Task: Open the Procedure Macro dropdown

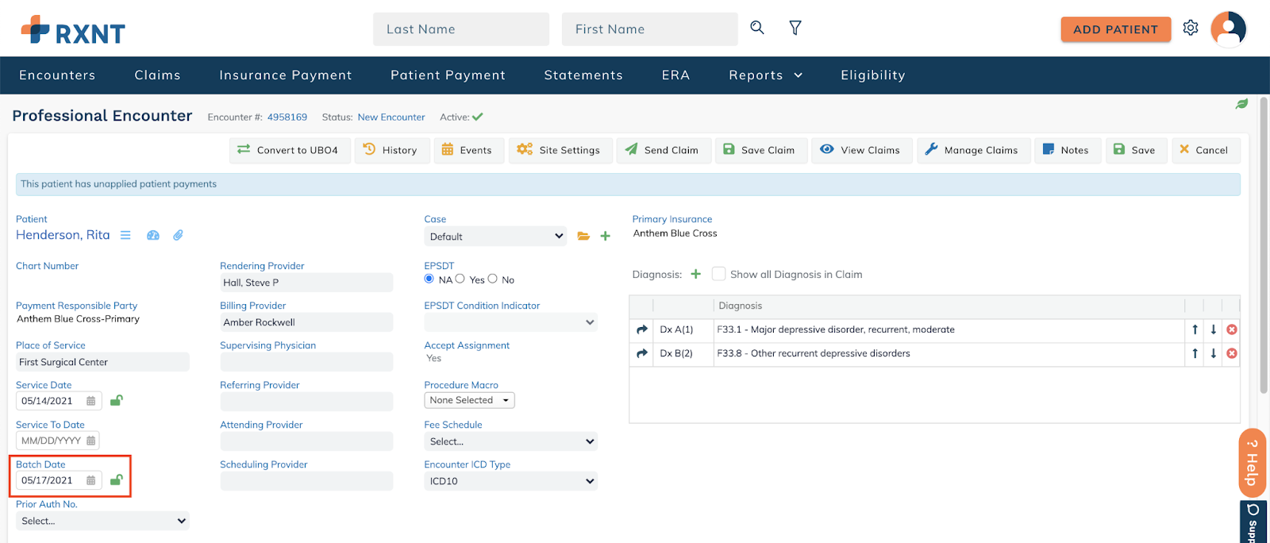Action: click(469, 400)
